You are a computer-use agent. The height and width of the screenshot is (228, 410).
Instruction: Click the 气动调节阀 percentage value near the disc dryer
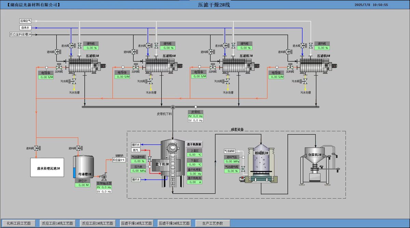139,161
